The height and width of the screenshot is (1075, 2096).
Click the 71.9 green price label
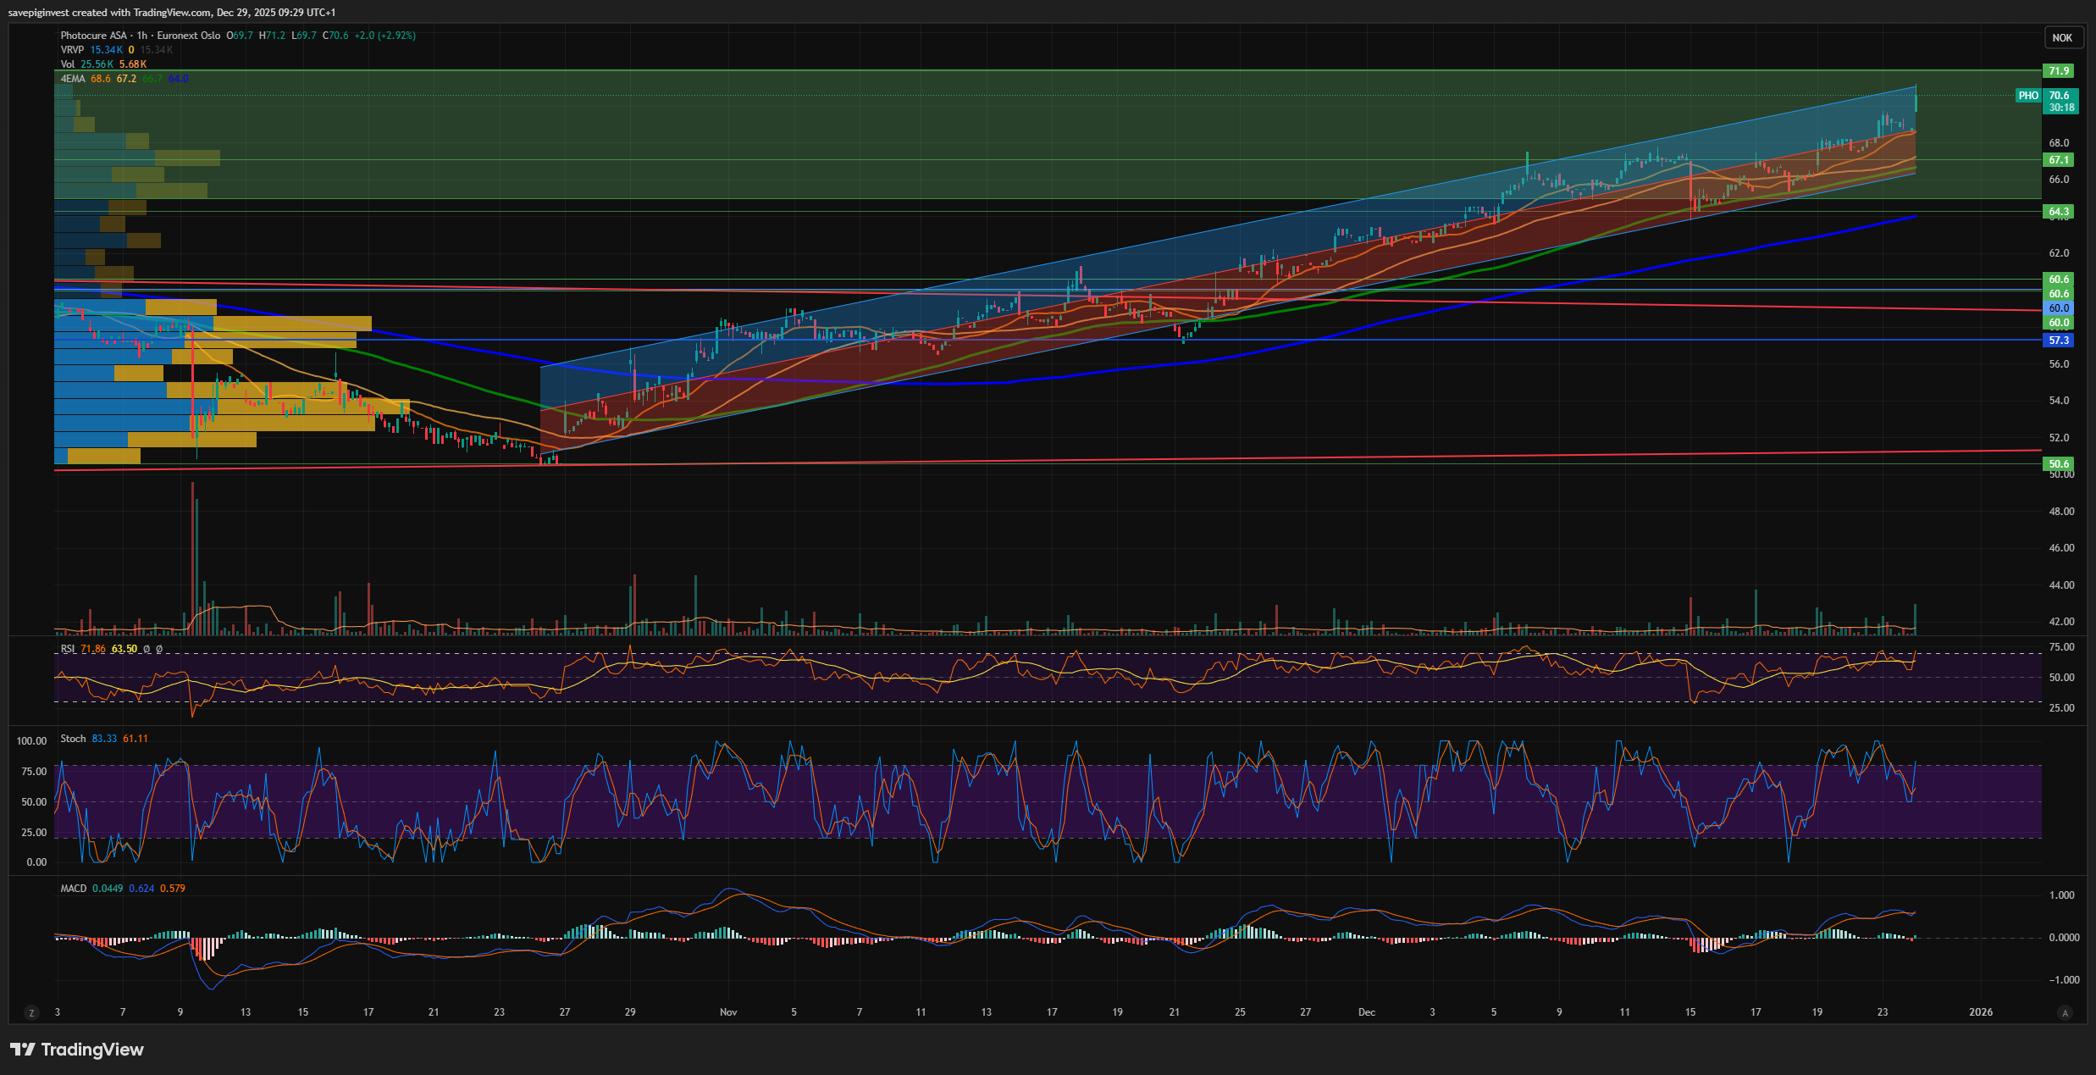(x=2059, y=71)
